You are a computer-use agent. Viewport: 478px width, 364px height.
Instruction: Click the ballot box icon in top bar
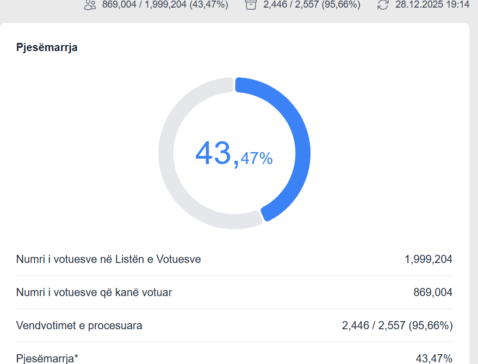click(250, 5)
